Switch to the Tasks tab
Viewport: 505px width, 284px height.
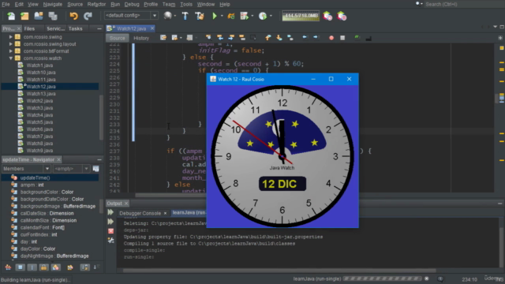click(x=76, y=28)
